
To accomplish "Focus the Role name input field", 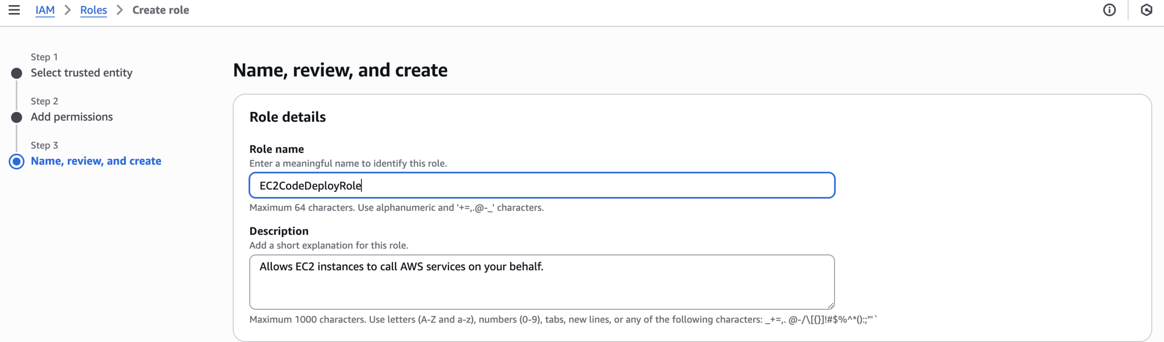I will click(542, 185).
